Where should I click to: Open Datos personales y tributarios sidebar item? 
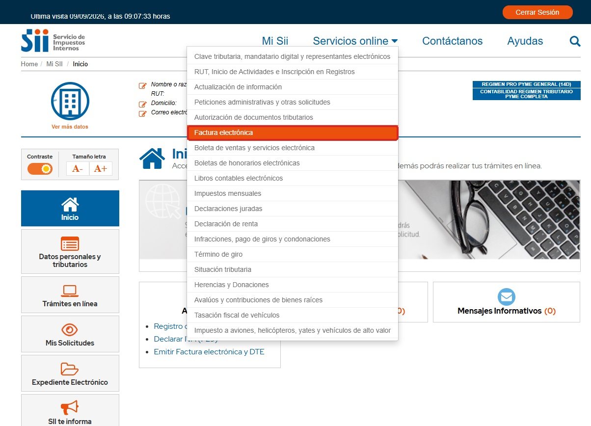tap(70, 251)
